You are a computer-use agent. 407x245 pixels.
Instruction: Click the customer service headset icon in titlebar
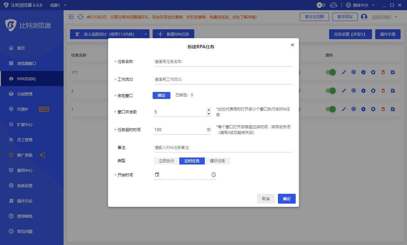pyautogui.click(x=334, y=5)
